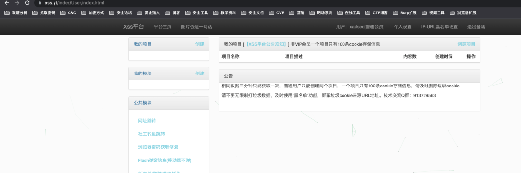The image size is (521, 173).
Task: Open the 加密方式 bookmark folder
Action: coord(92,13)
